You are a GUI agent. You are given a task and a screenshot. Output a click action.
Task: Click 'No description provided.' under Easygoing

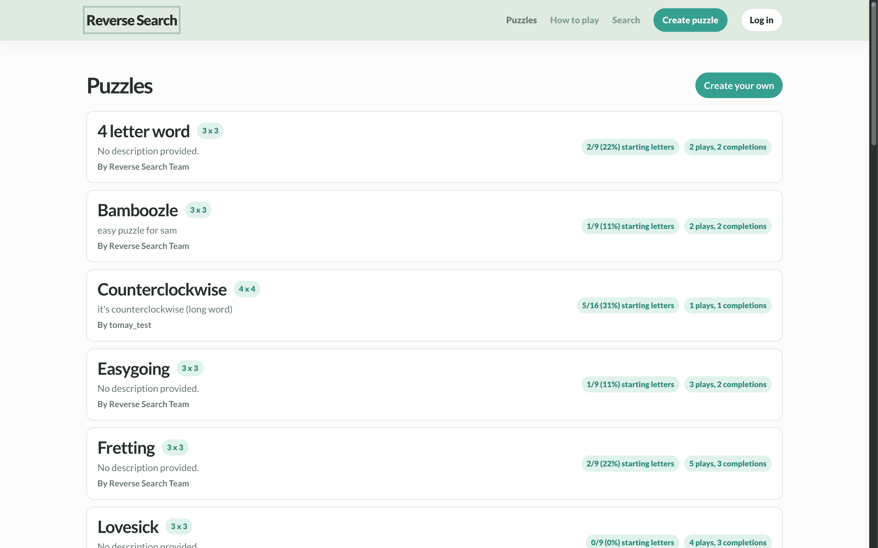(x=148, y=389)
